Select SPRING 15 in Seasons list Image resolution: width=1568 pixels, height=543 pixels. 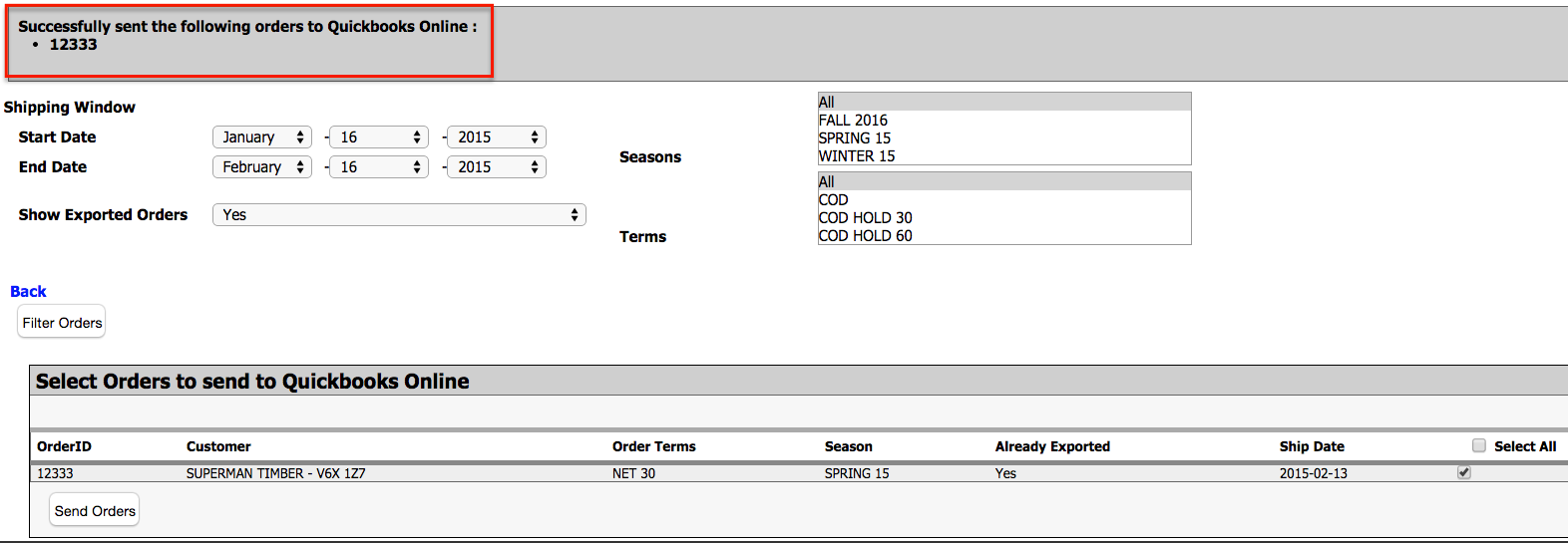tap(855, 138)
